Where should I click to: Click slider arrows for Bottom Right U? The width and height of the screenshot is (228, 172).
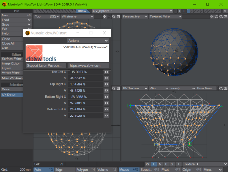(x=106, y=97)
